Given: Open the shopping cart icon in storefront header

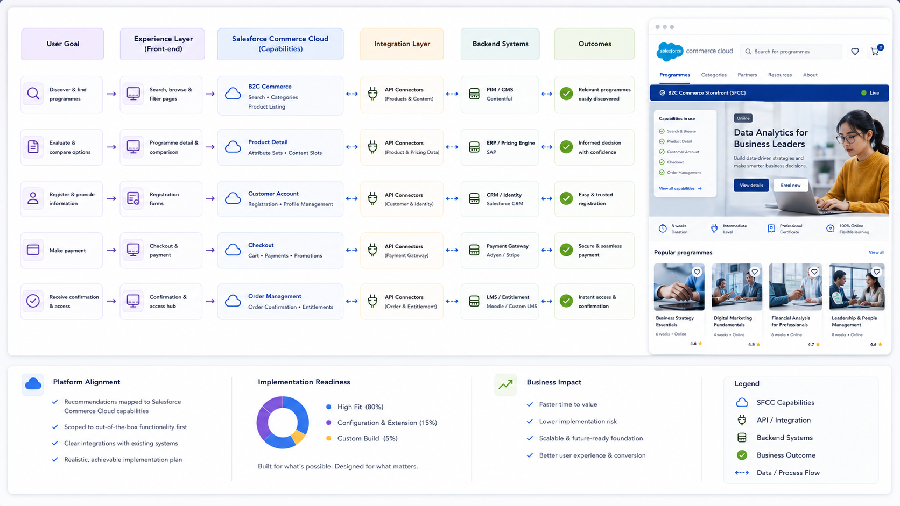Looking at the screenshot, I should 875,52.
